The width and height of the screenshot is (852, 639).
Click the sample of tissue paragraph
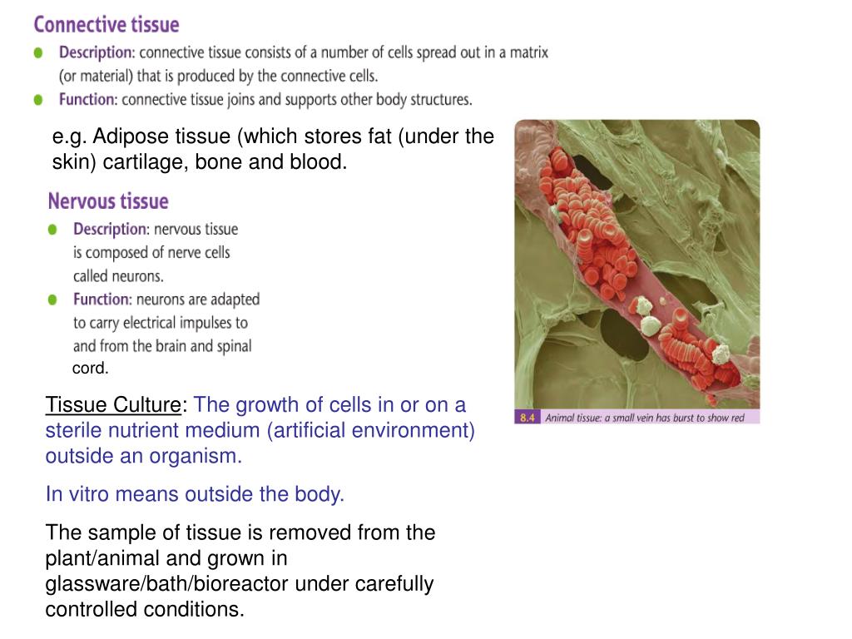pos(240,571)
